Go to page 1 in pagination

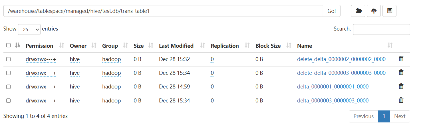(x=384, y=116)
